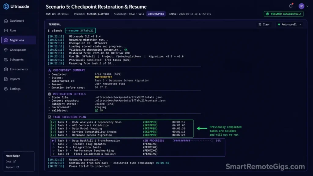Toggle Auto-scroll green indicator
The image size is (313, 176).
279,24
